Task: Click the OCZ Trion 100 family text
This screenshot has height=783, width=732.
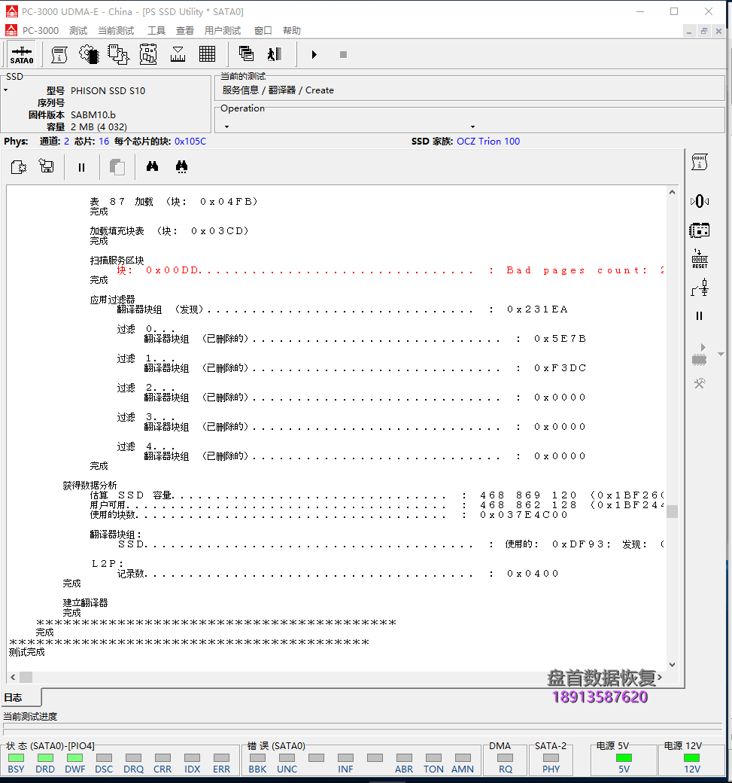Action: [x=488, y=142]
